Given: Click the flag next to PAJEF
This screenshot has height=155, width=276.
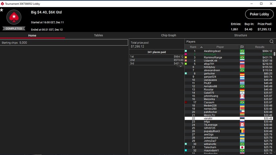Looking at the screenshot, I should 242,83.
